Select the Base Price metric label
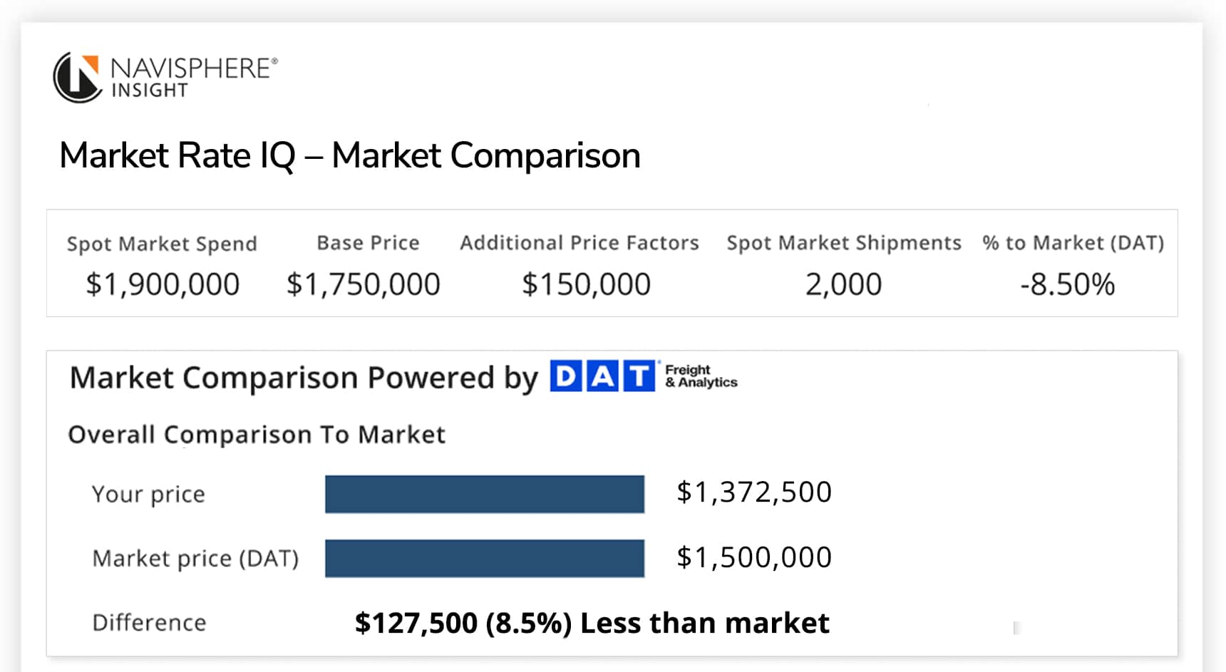1226x672 pixels. point(368,243)
